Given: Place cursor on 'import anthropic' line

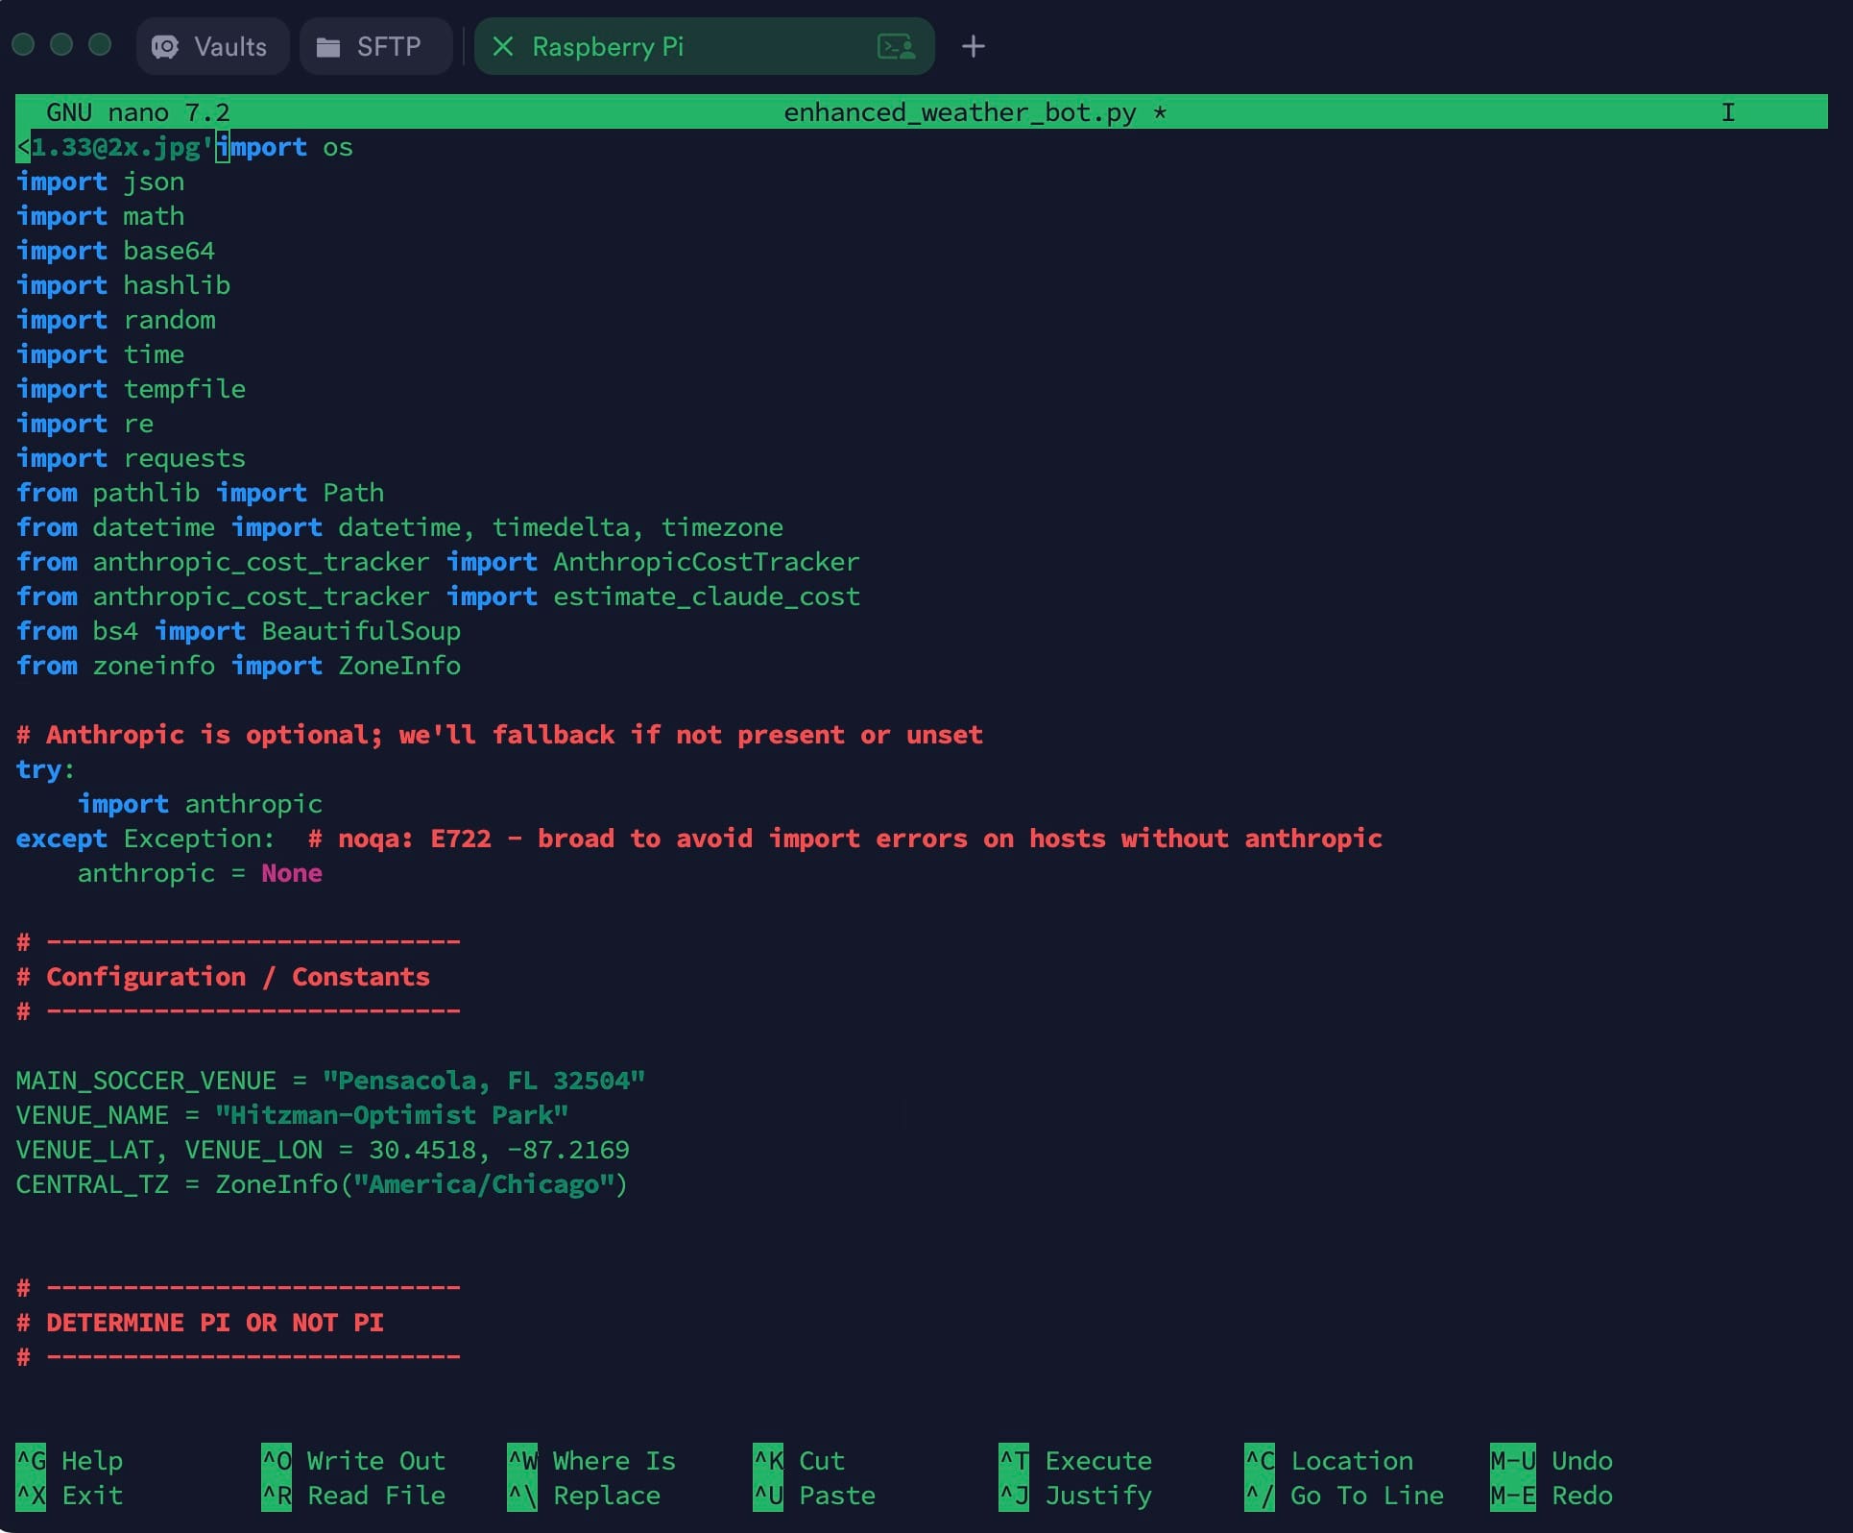Looking at the screenshot, I should [x=200, y=804].
